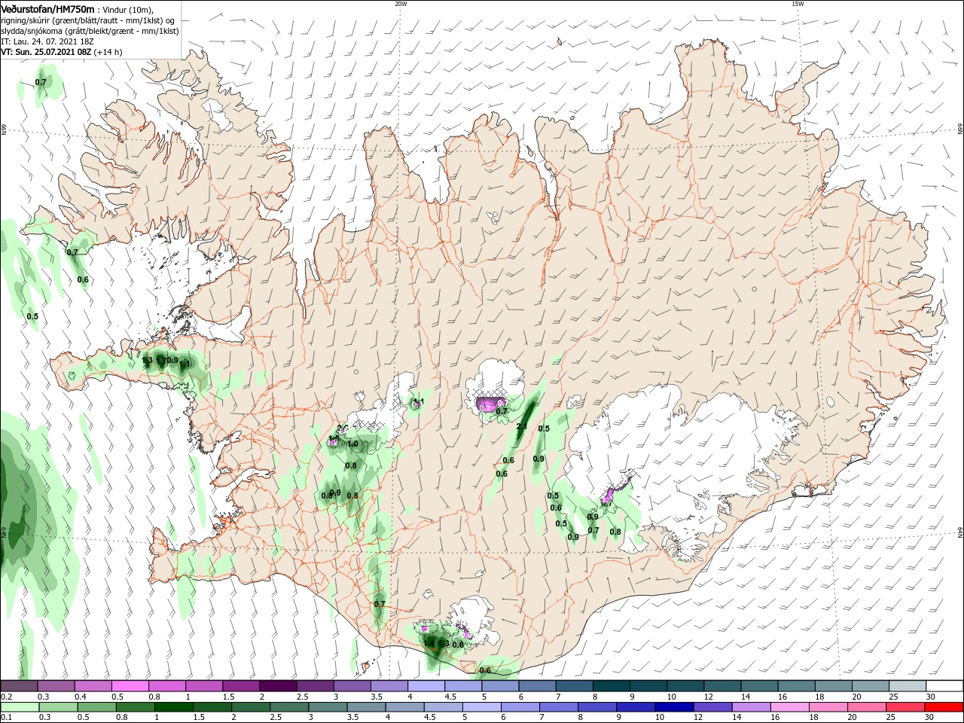Click the '2.1' precipitation value on the map
Viewport: 964px width, 723px height.
coord(521,427)
